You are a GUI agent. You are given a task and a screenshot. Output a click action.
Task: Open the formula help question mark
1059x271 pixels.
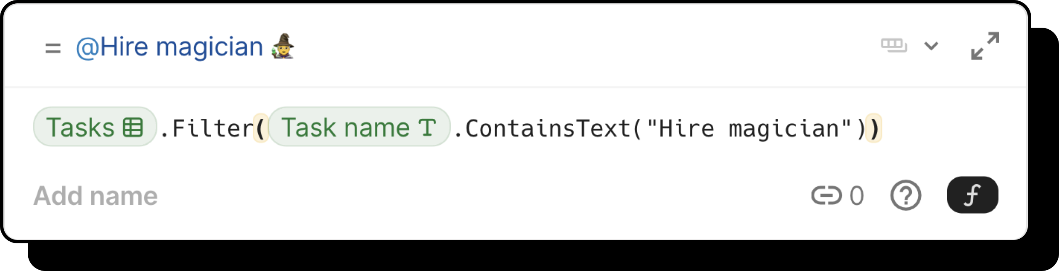(x=905, y=195)
